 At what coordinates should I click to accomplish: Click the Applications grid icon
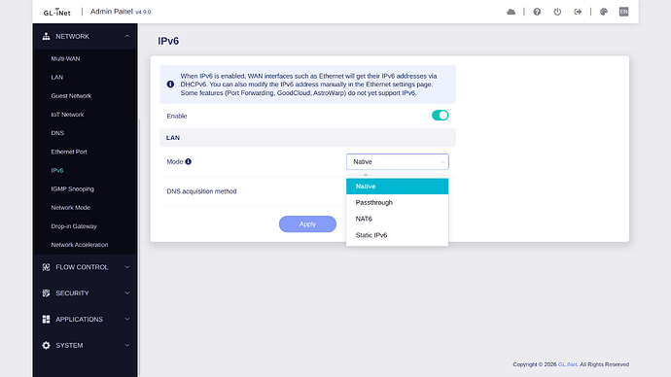tap(46, 320)
